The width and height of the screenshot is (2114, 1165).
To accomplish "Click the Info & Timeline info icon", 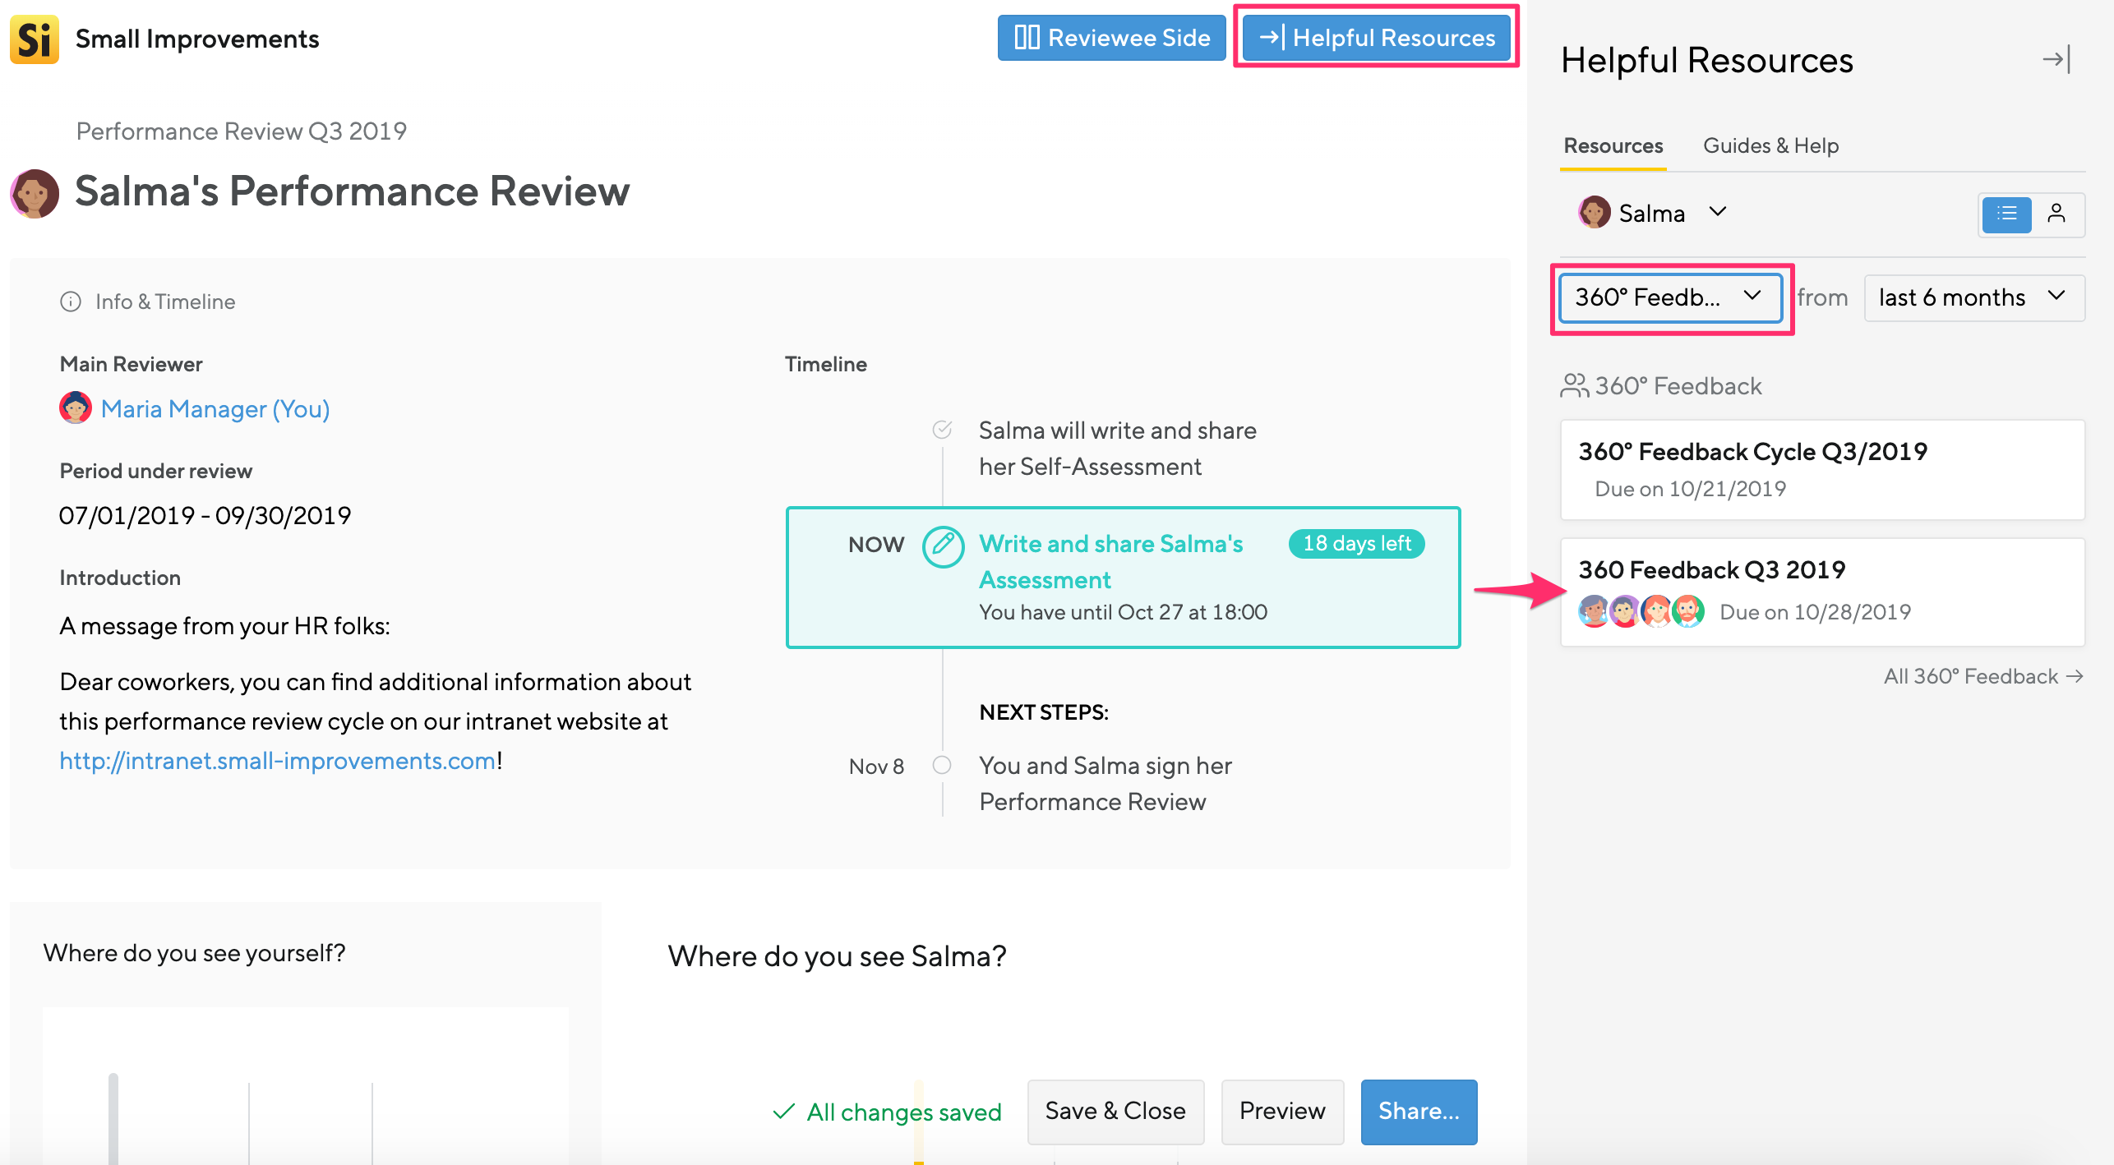I will pyautogui.click(x=71, y=302).
